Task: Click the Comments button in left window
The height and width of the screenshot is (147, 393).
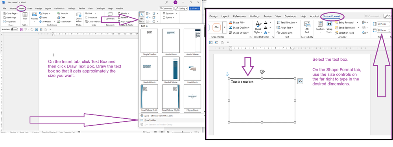Action: (x=166, y=9)
